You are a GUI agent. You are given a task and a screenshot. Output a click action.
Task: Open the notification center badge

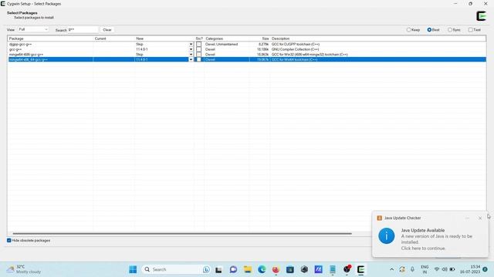pos(485,269)
